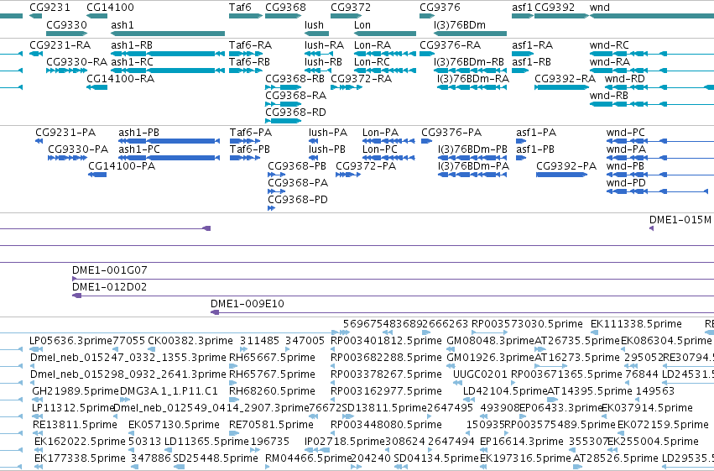Viewport: 714px width, 471px height.
Task: Click the CG14100-RA transcript label
Action: pos(121,78)
